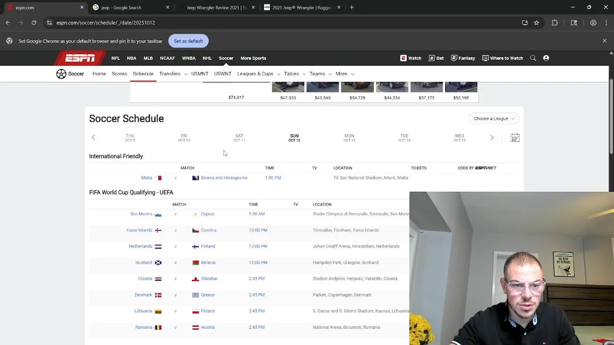Open the Scotland v Belarus 12:00 PM link
Screen dimensions: 614x345
(258, 263)
